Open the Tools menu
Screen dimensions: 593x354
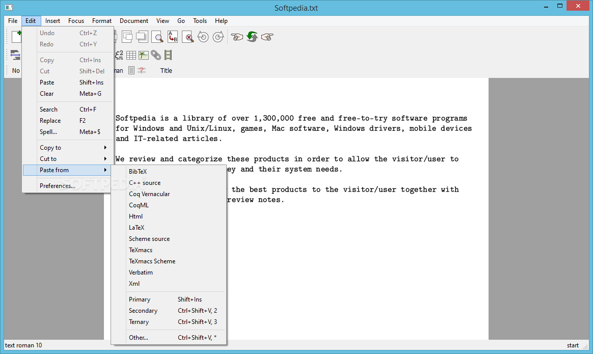200,21
